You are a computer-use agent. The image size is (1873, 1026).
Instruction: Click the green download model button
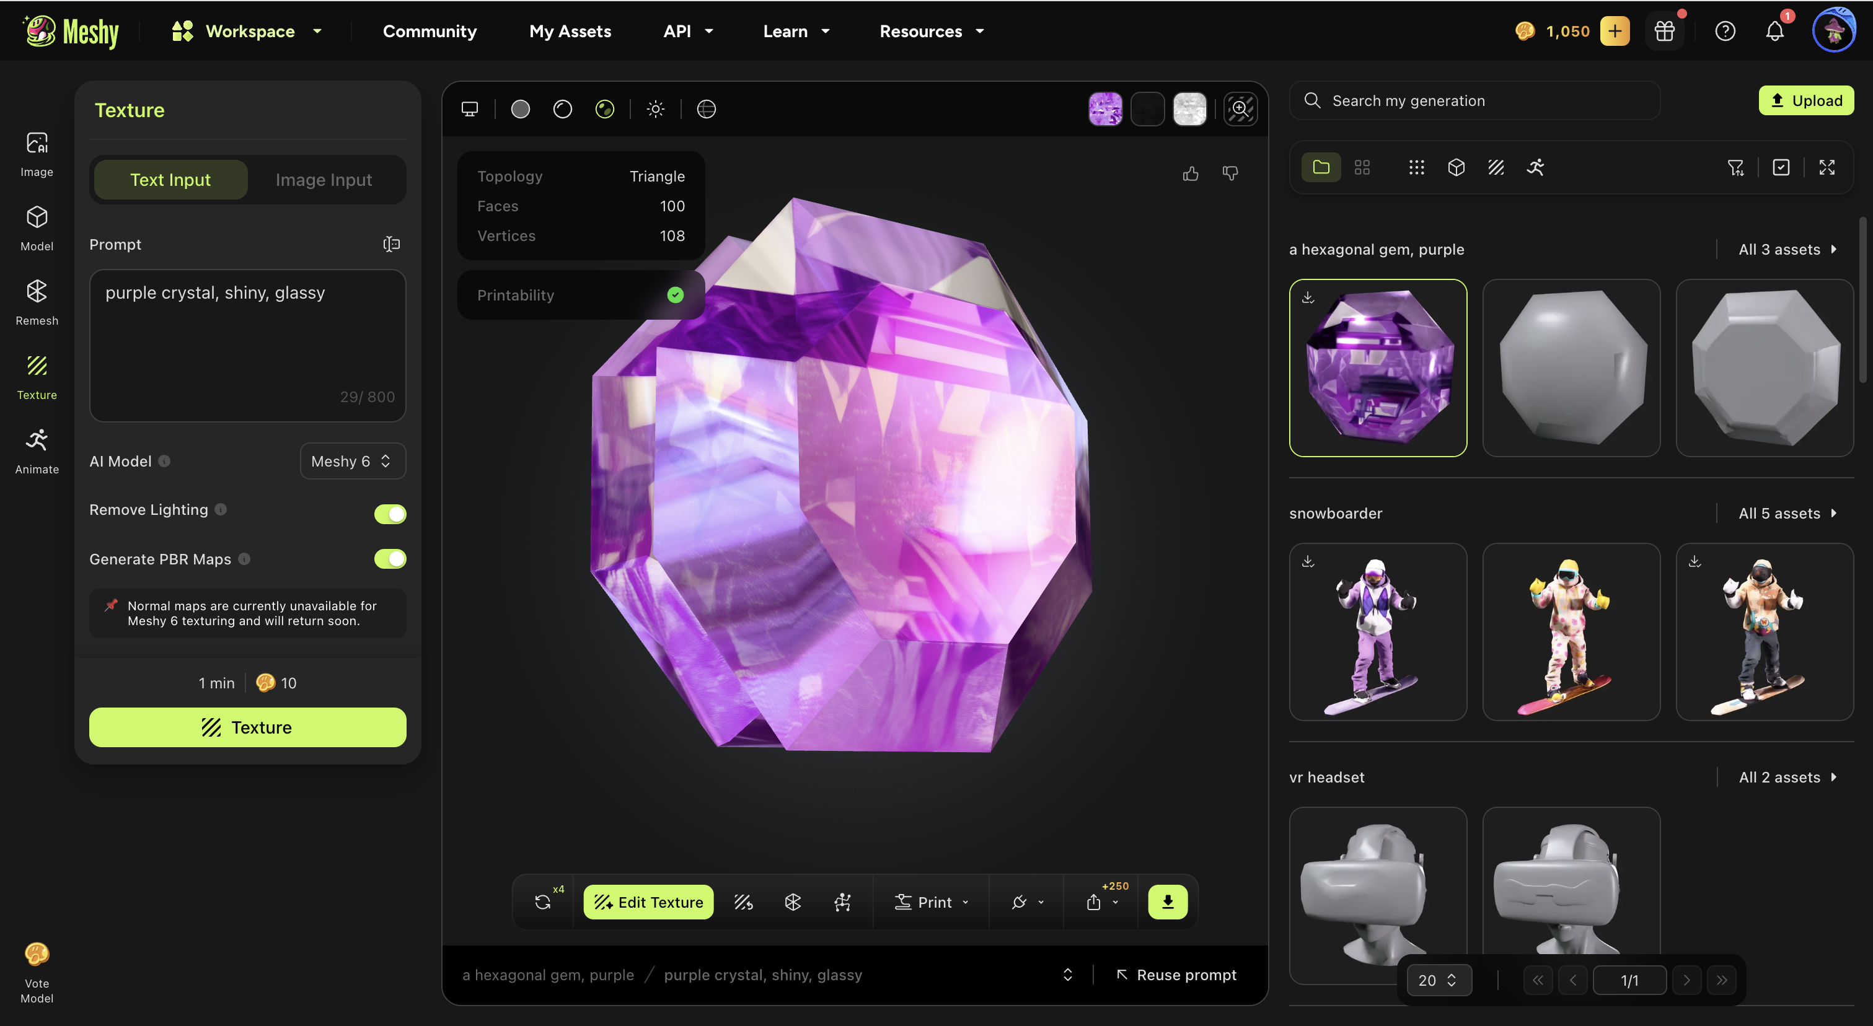[1167, 901]
